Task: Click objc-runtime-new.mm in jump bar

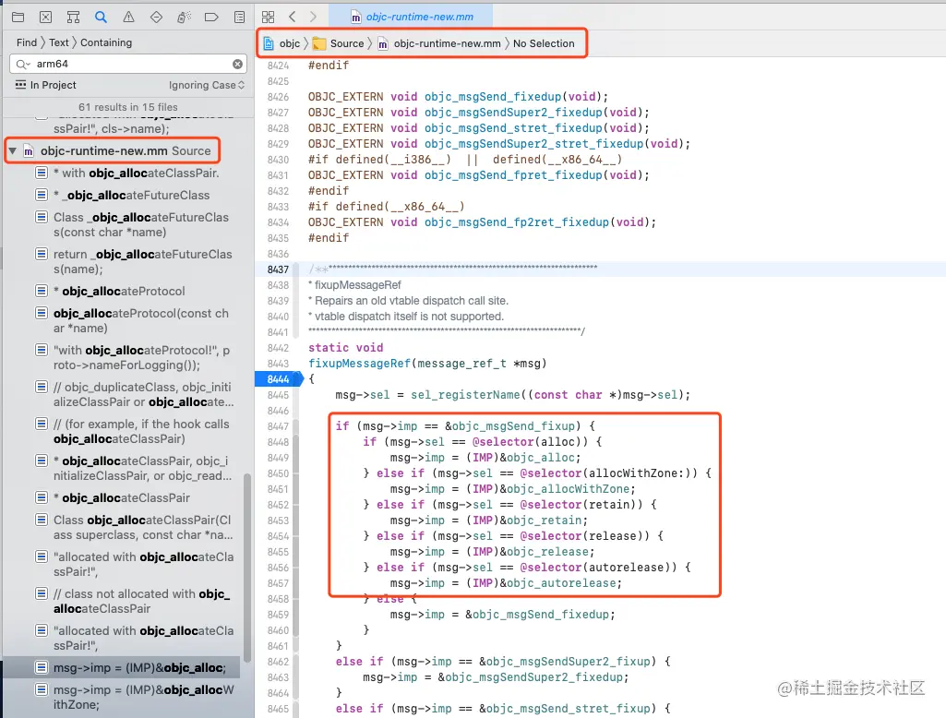Action: click(x=440, y=43)
